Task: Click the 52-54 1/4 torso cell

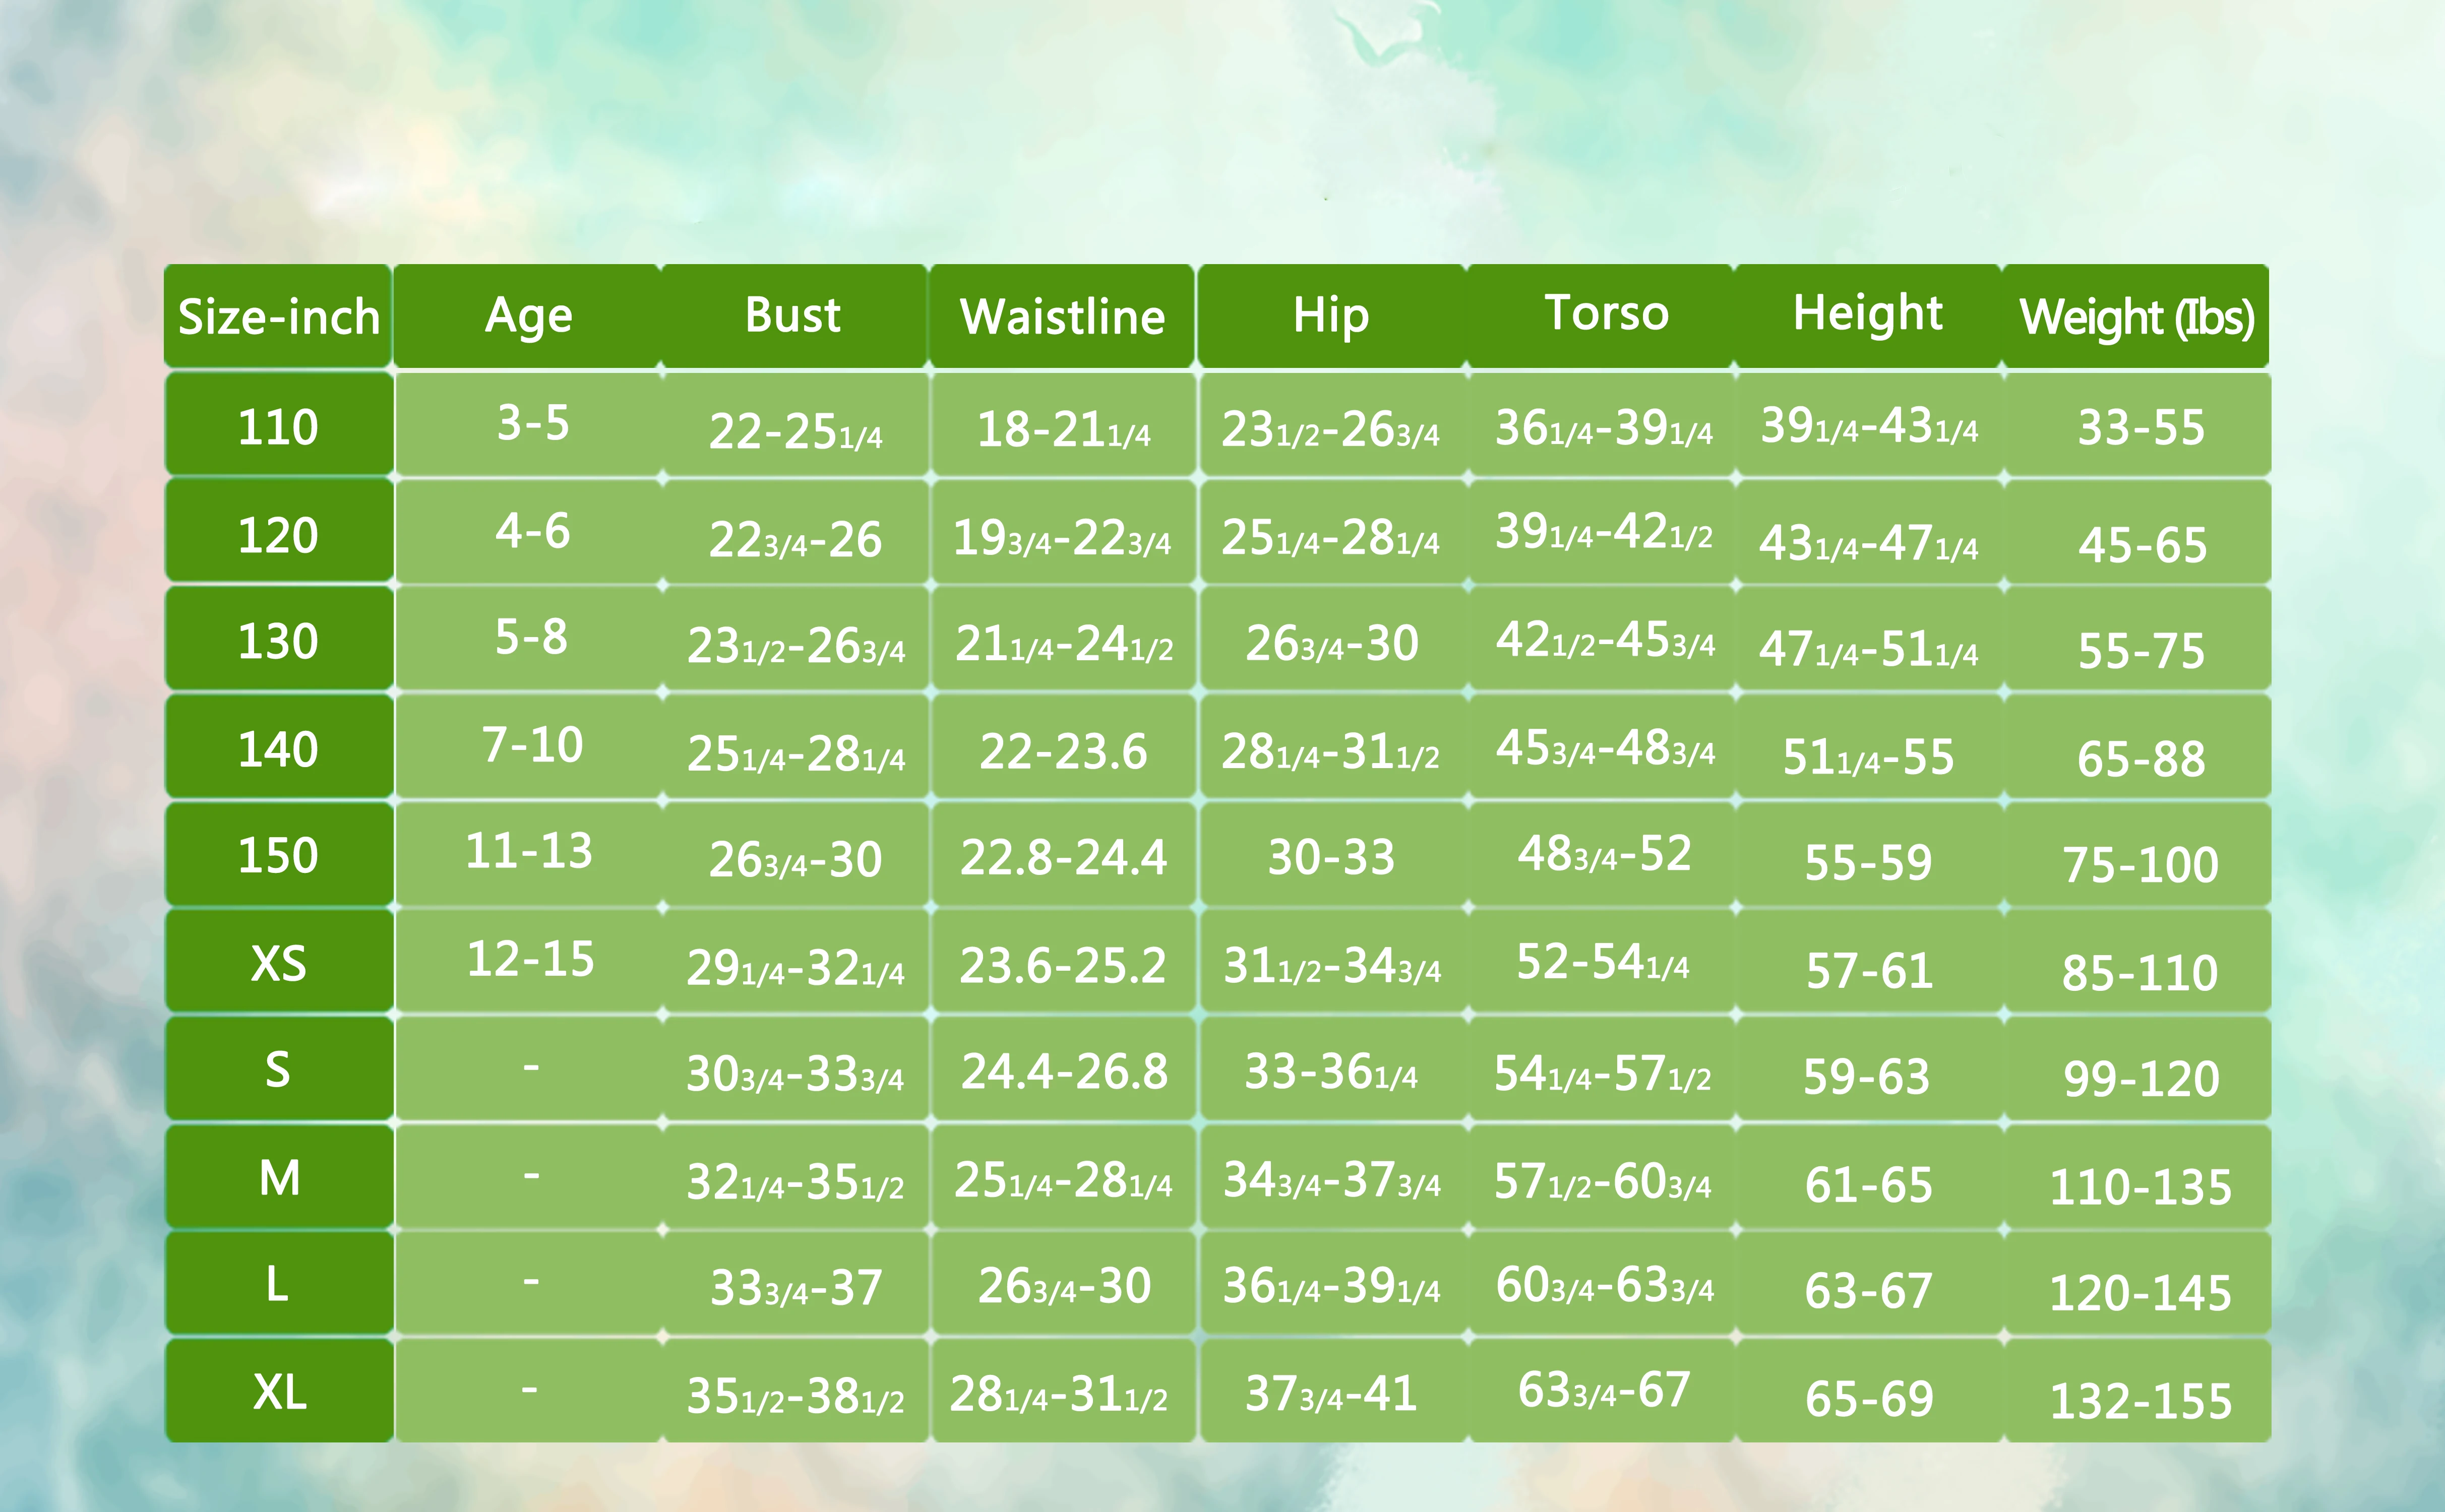Action: (x=1603, y=962)
